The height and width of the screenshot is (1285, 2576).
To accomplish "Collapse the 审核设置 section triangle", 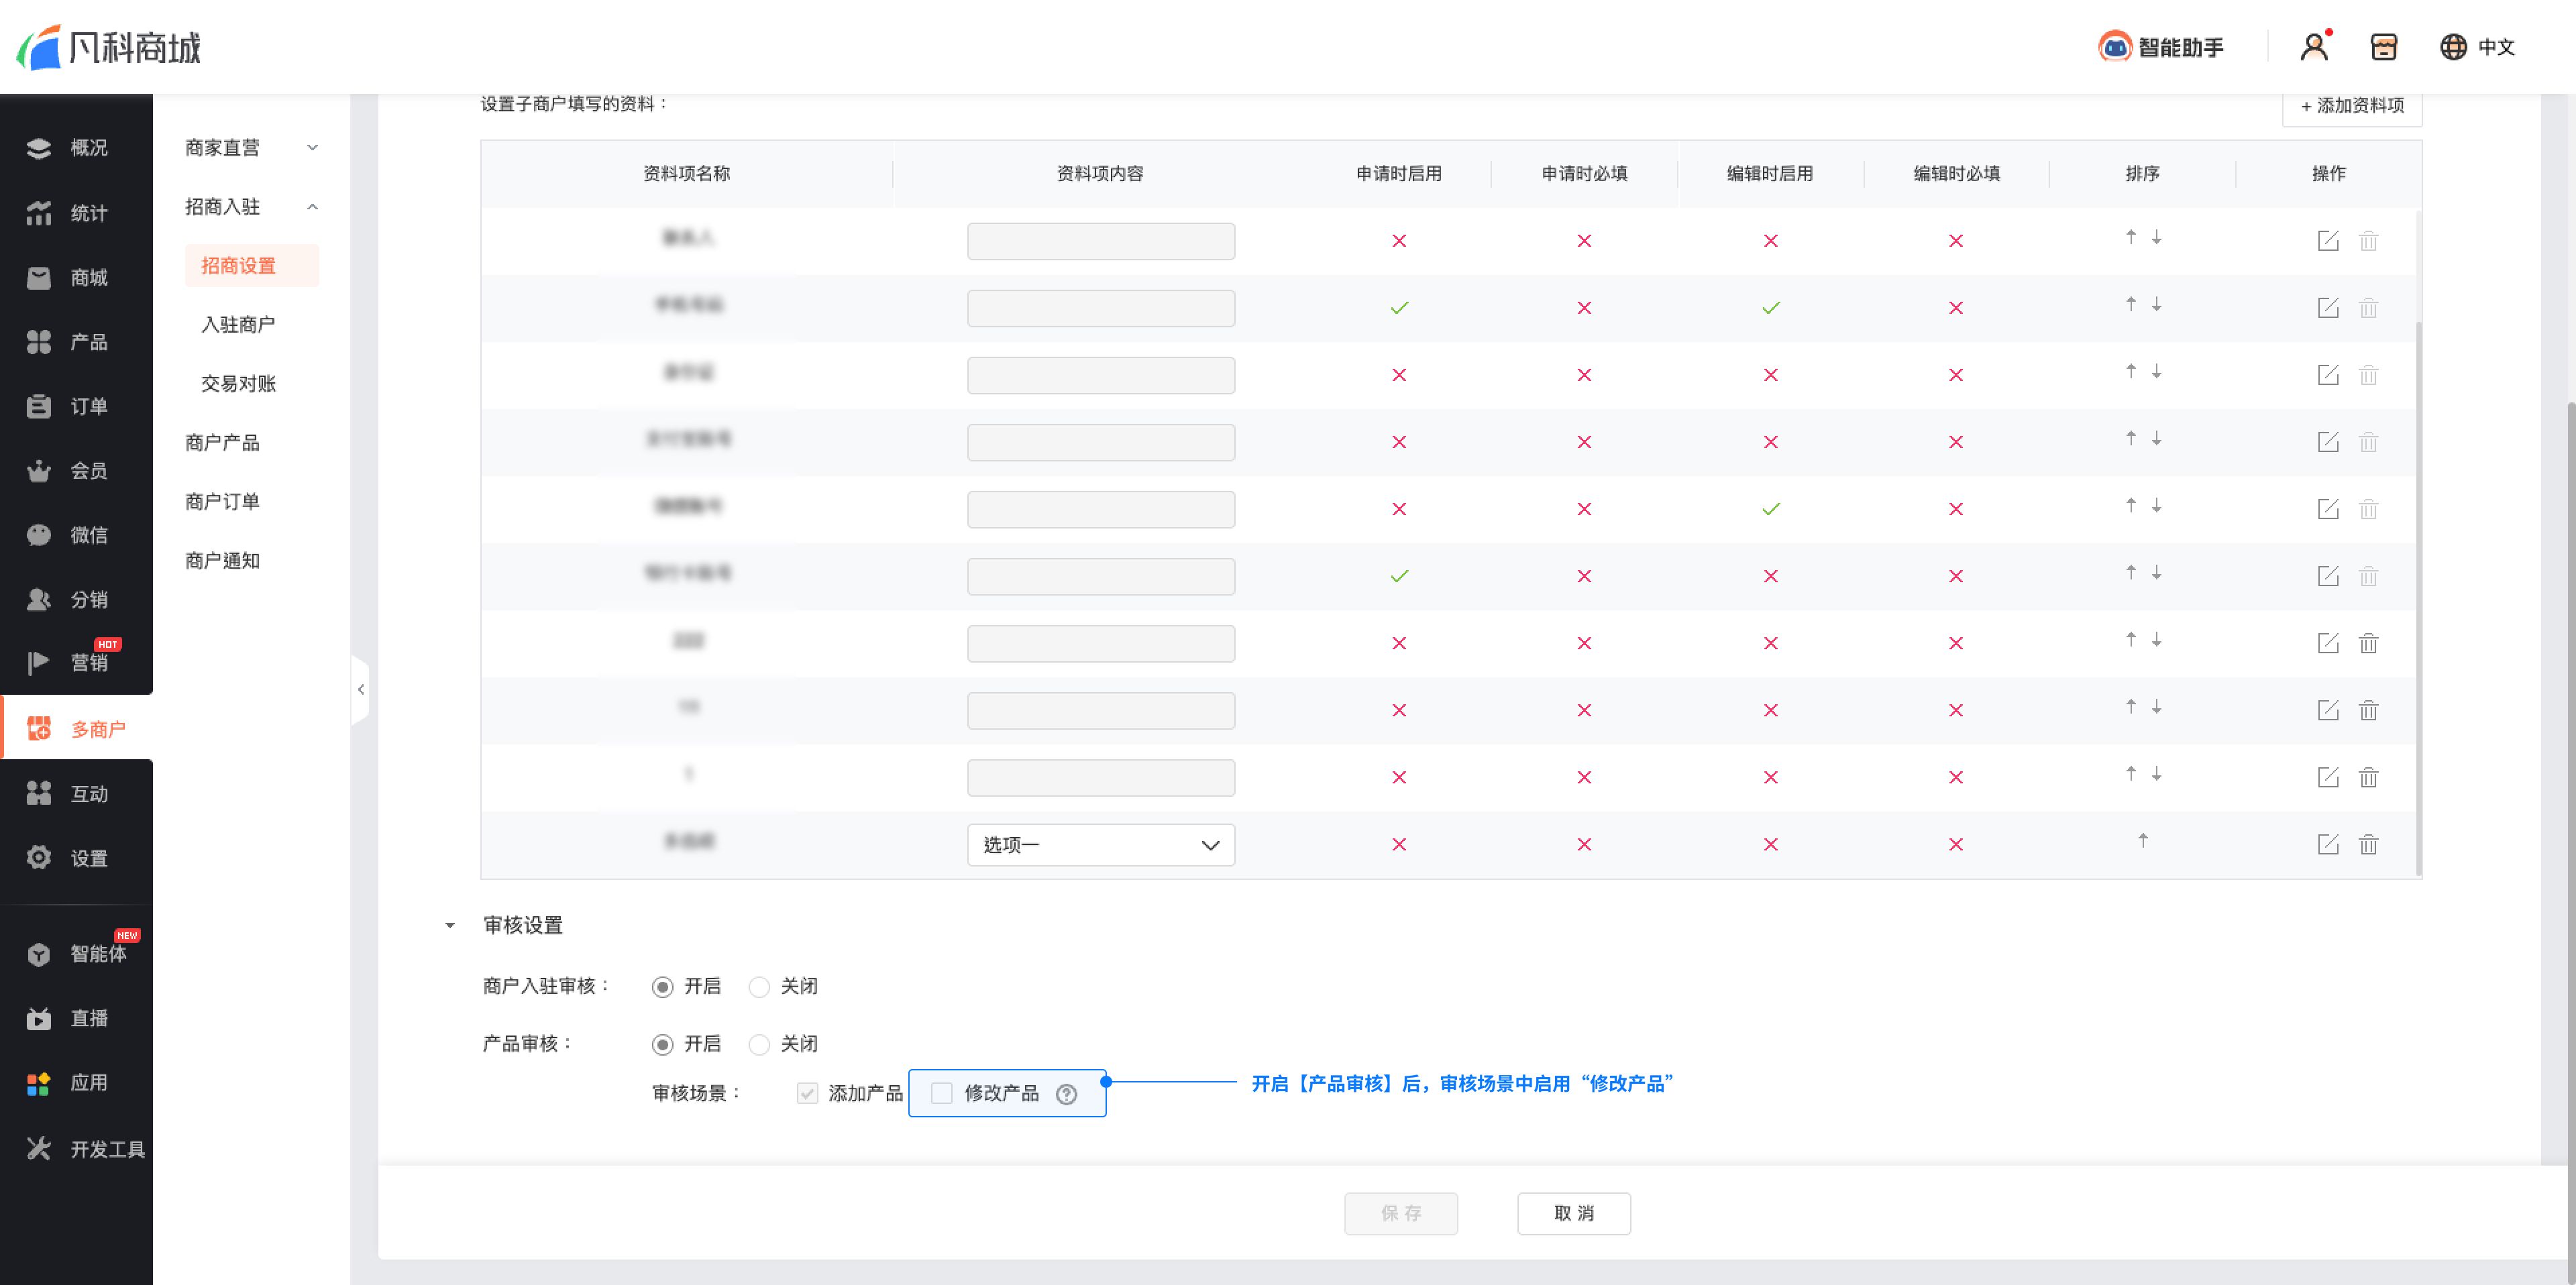I will point(450,925).
